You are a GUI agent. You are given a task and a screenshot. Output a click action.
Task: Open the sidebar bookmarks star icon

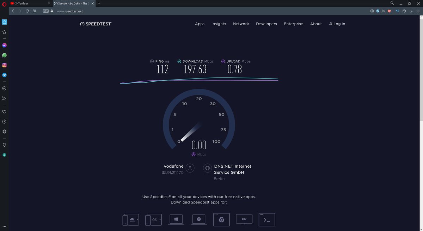[x=5, y=32]
